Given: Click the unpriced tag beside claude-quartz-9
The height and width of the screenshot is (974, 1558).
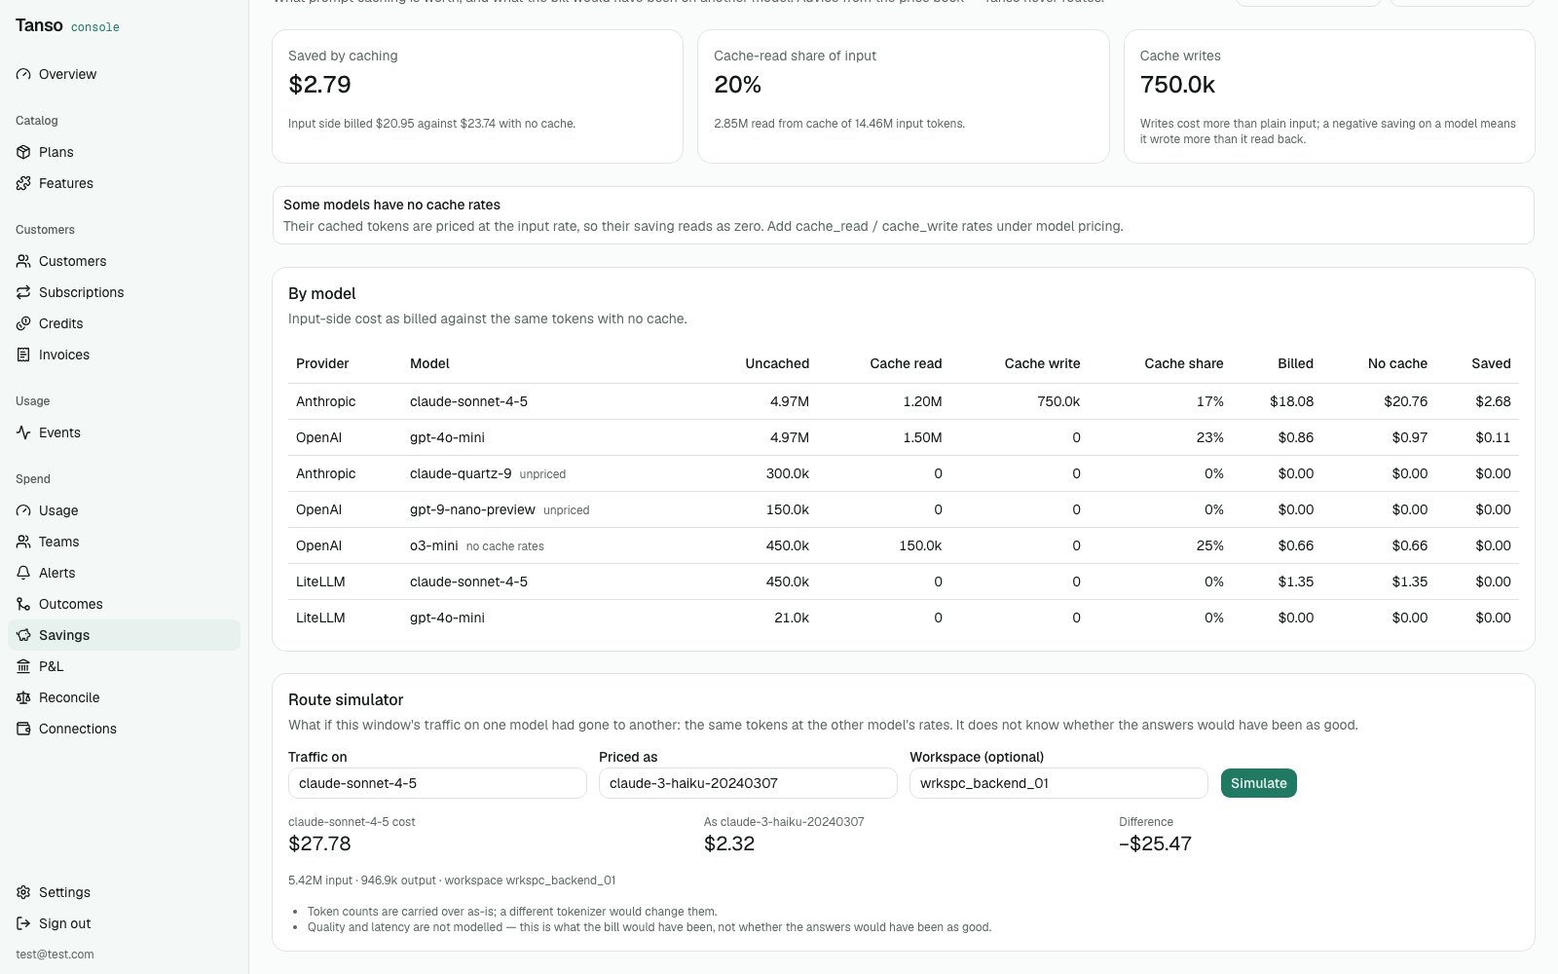Looking at the screenshot, I should tap(542, 474).
